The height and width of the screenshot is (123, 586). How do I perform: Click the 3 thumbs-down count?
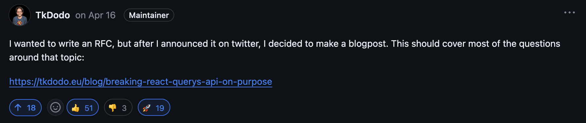pos(124,108)
